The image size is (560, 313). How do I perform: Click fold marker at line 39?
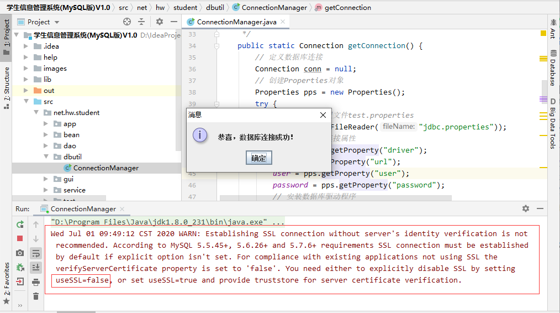[x=217, y=104]
